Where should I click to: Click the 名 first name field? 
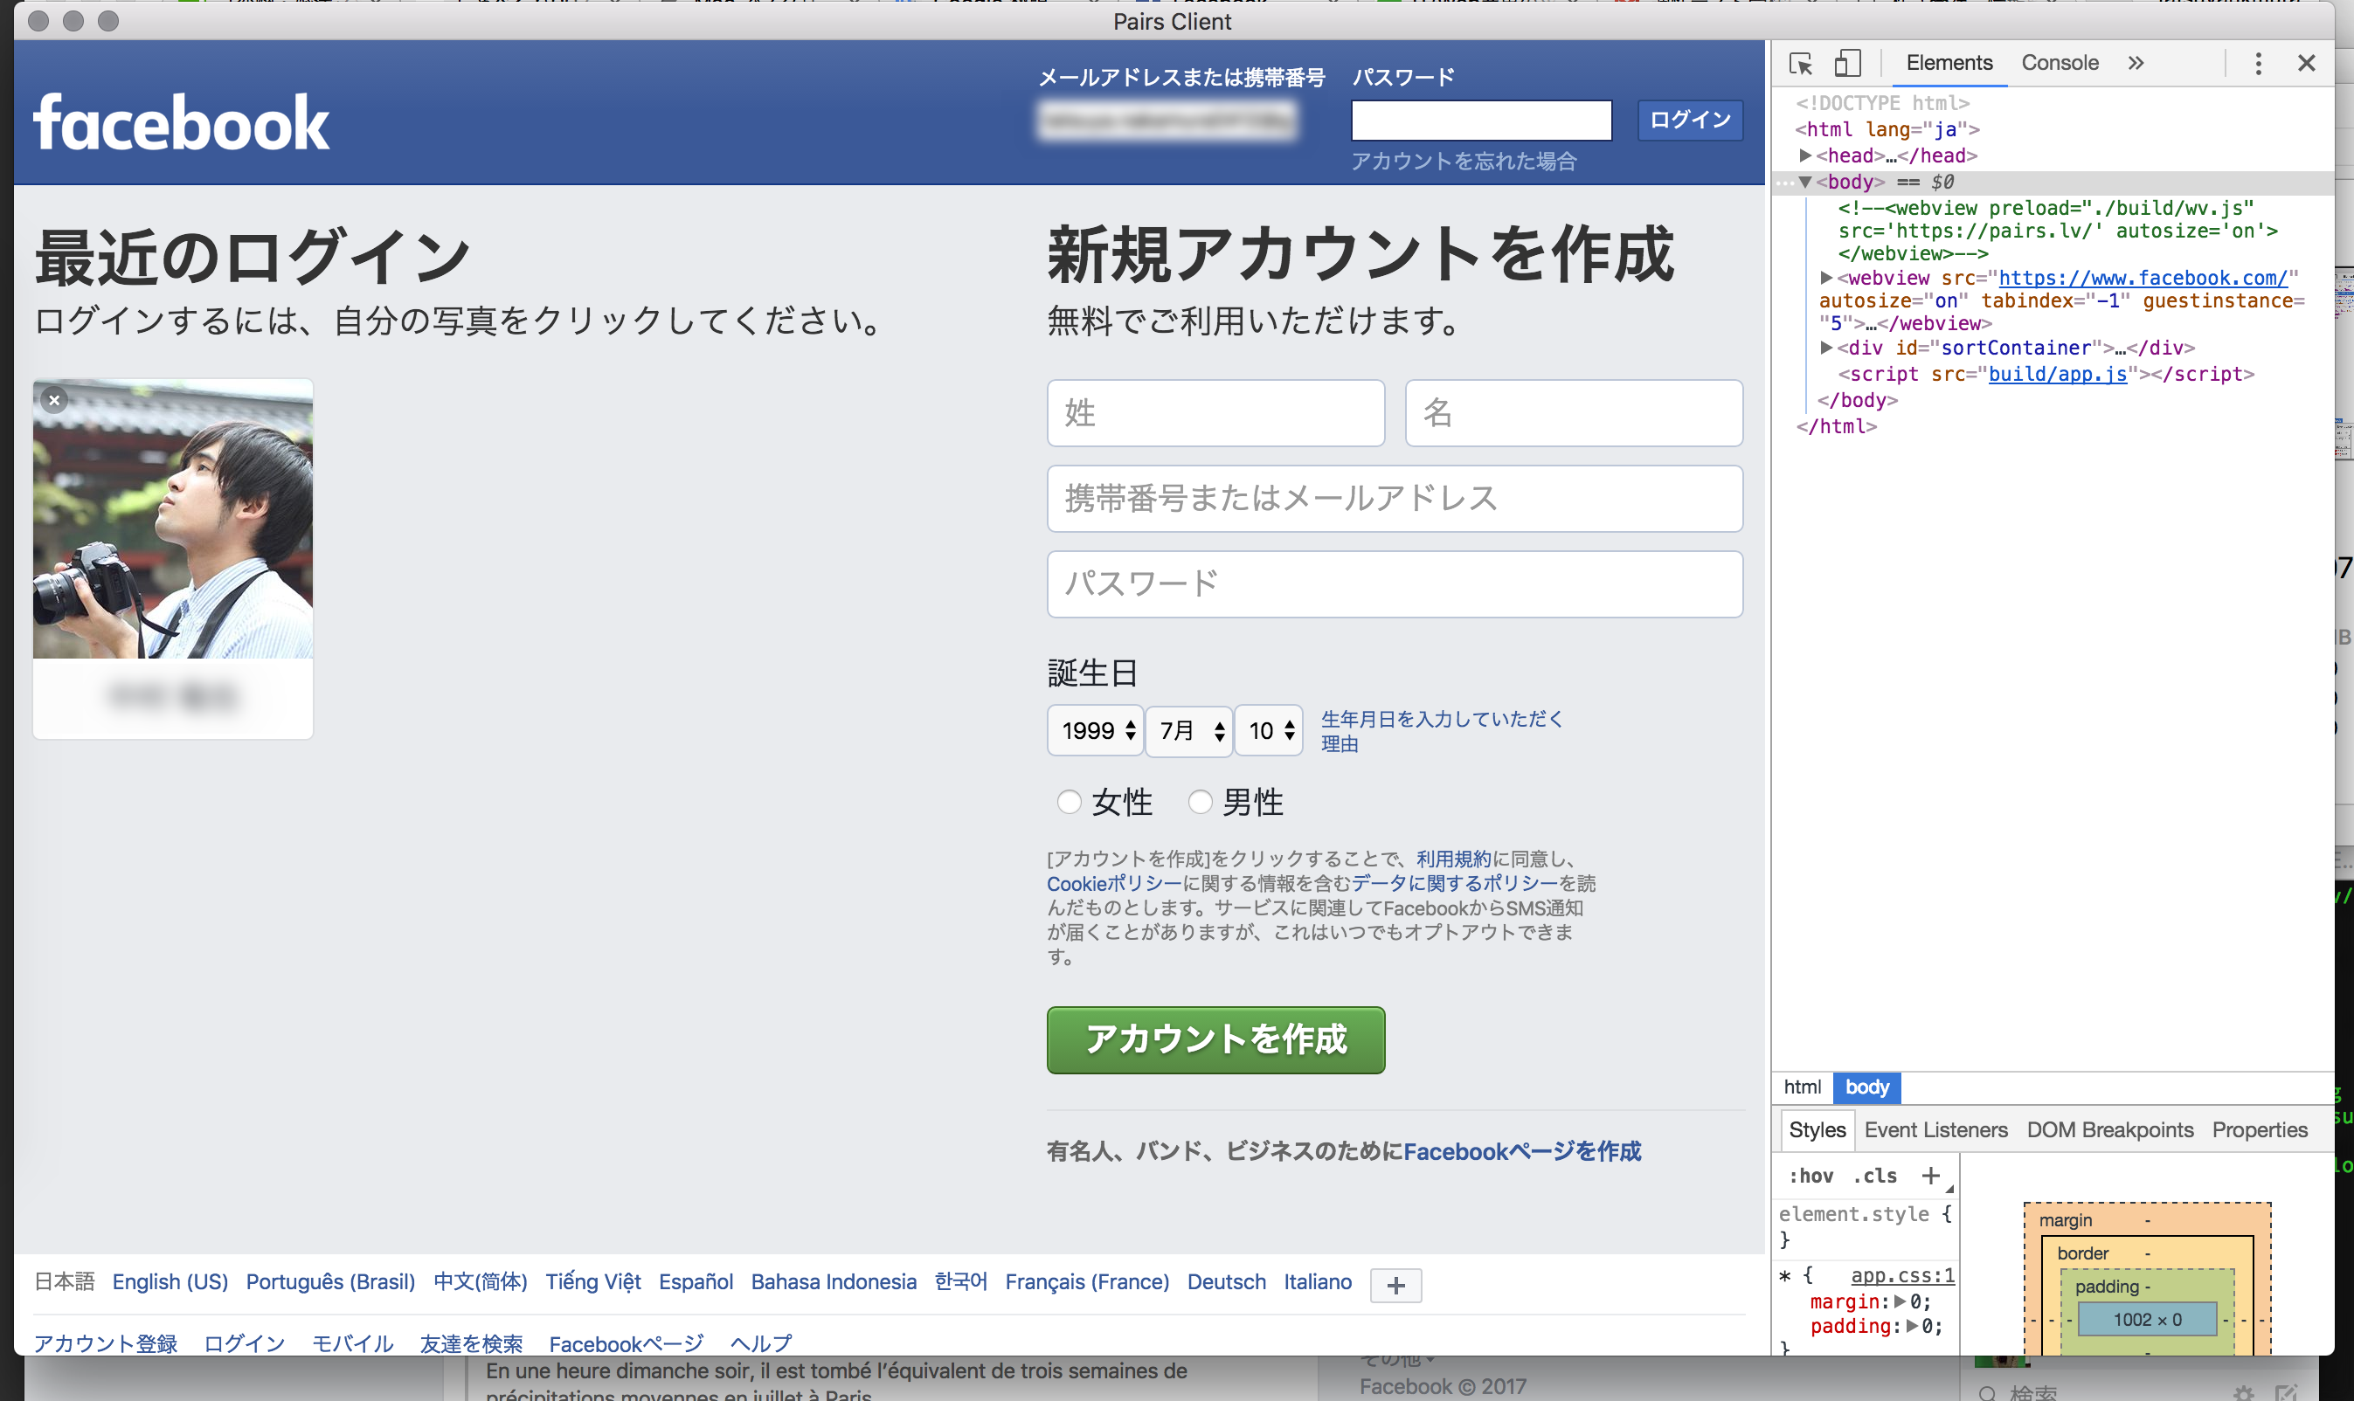tap(1573, 412)
